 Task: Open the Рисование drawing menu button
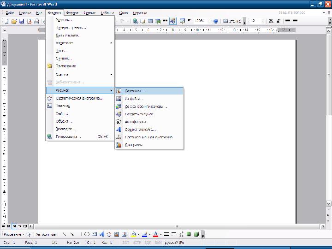click(13, 234)
